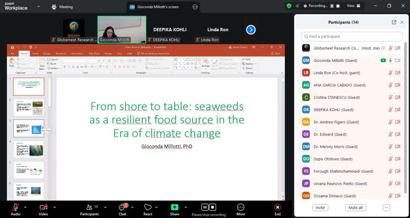
Task: Unmute the microphone with Audio button
Action: click(16, 207)
